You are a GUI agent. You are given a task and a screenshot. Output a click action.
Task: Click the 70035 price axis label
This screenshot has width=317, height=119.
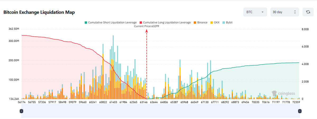pos(256,102)
